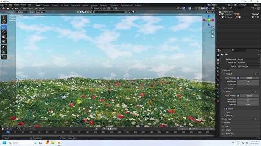Select the Annotate pencil tool
This screenshot has height=146, width=261.
click(4, 47)
